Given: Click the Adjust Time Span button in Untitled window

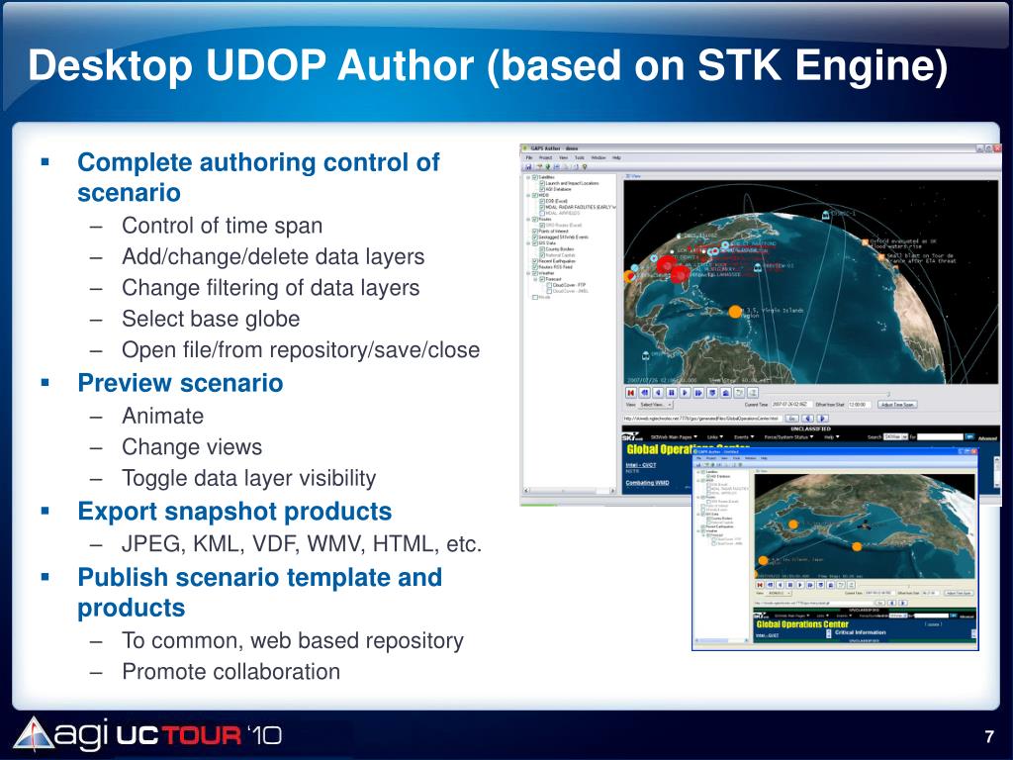Looking at the screenshot, I should [959, 594].
